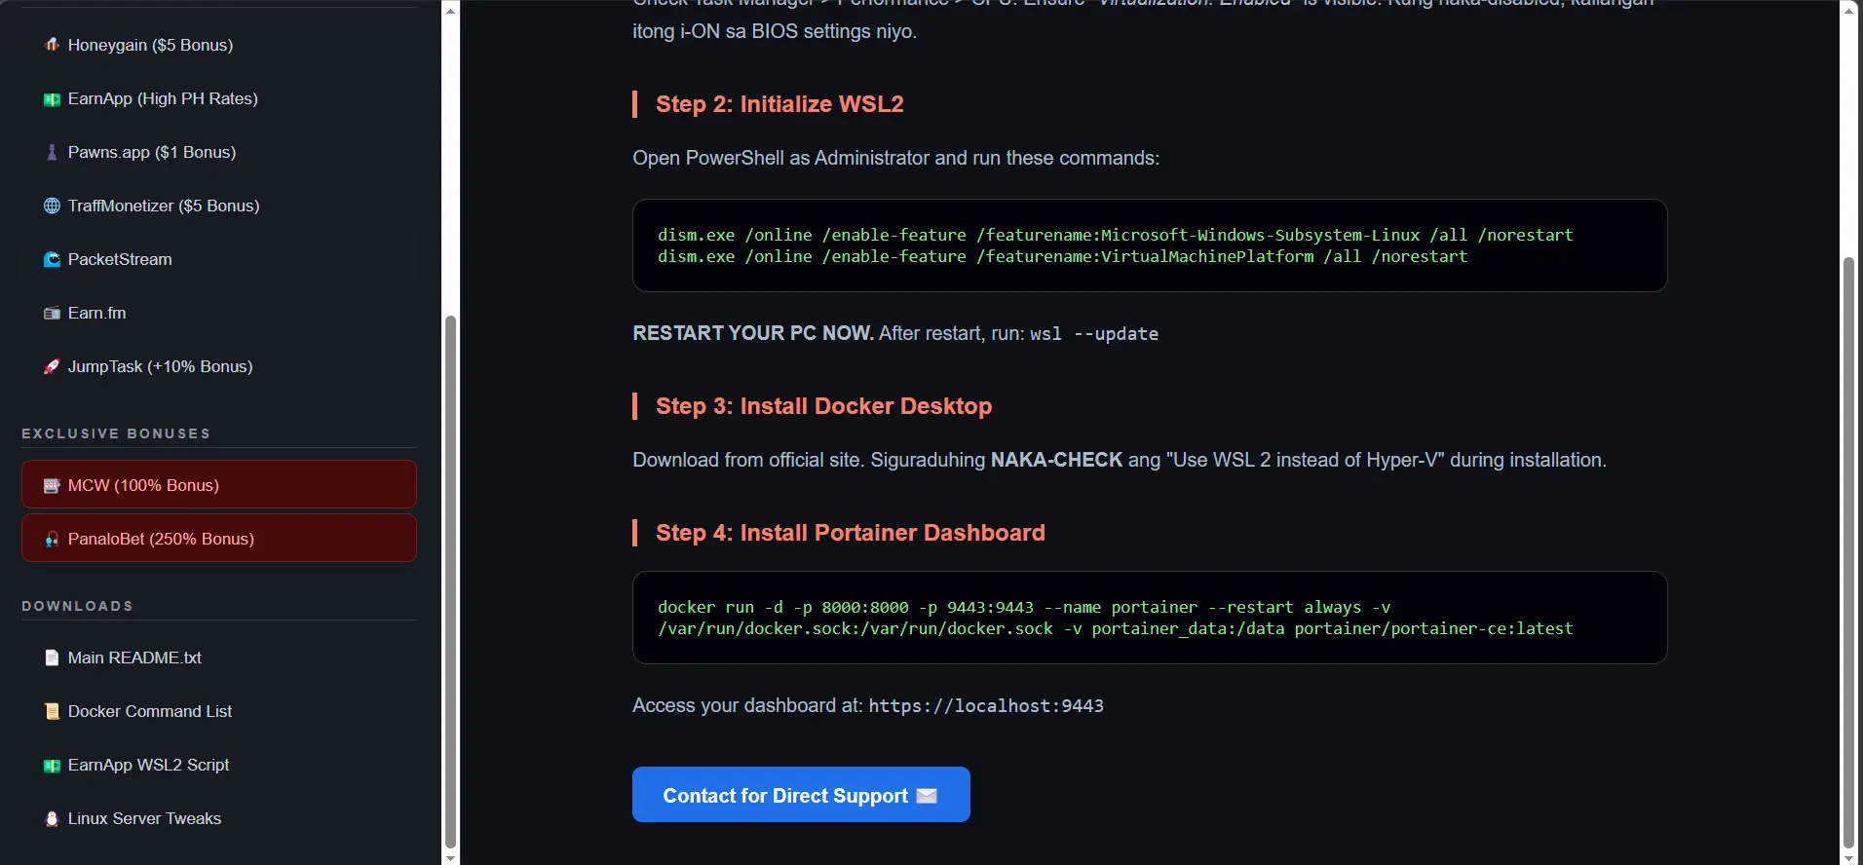Click the Earn.fm radio icon
1863x865 pixels.
point(52,313)
